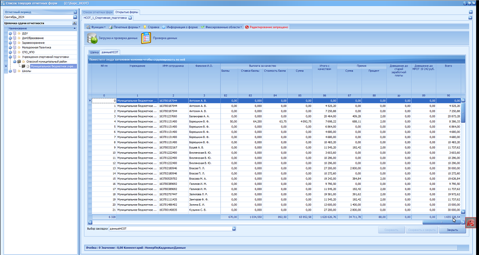
Task: Open the Функции dropdown menu
Action: pos(96,27)
